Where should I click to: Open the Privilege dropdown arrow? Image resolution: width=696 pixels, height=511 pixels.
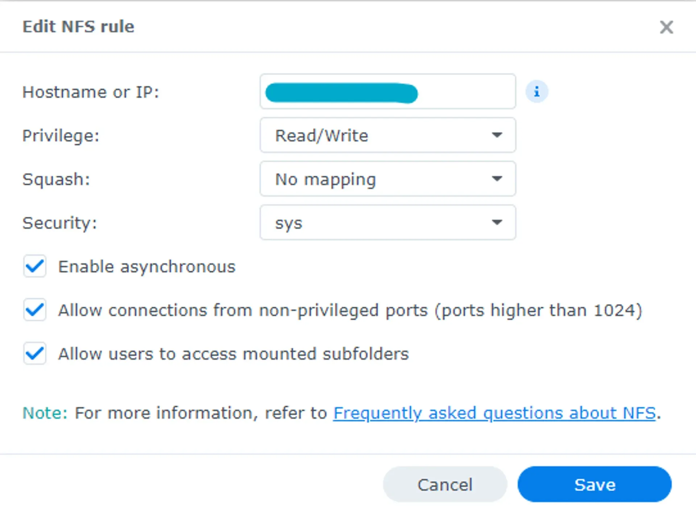coord(497,135)
